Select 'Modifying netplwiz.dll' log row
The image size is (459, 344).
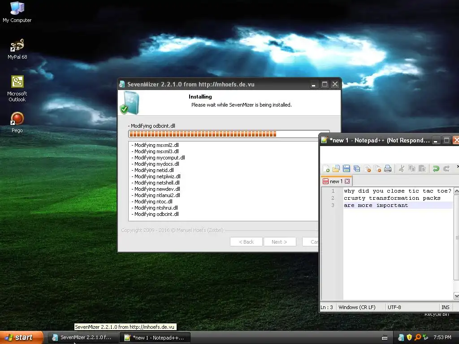[156, 176]
